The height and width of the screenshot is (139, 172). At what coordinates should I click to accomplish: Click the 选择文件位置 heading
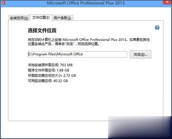(x=42, y=30)
